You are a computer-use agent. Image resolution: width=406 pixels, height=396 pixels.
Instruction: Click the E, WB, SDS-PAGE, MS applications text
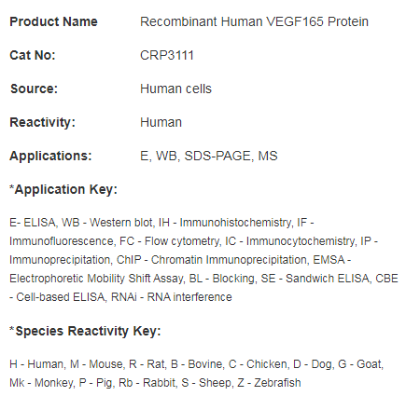pos(209,156)
